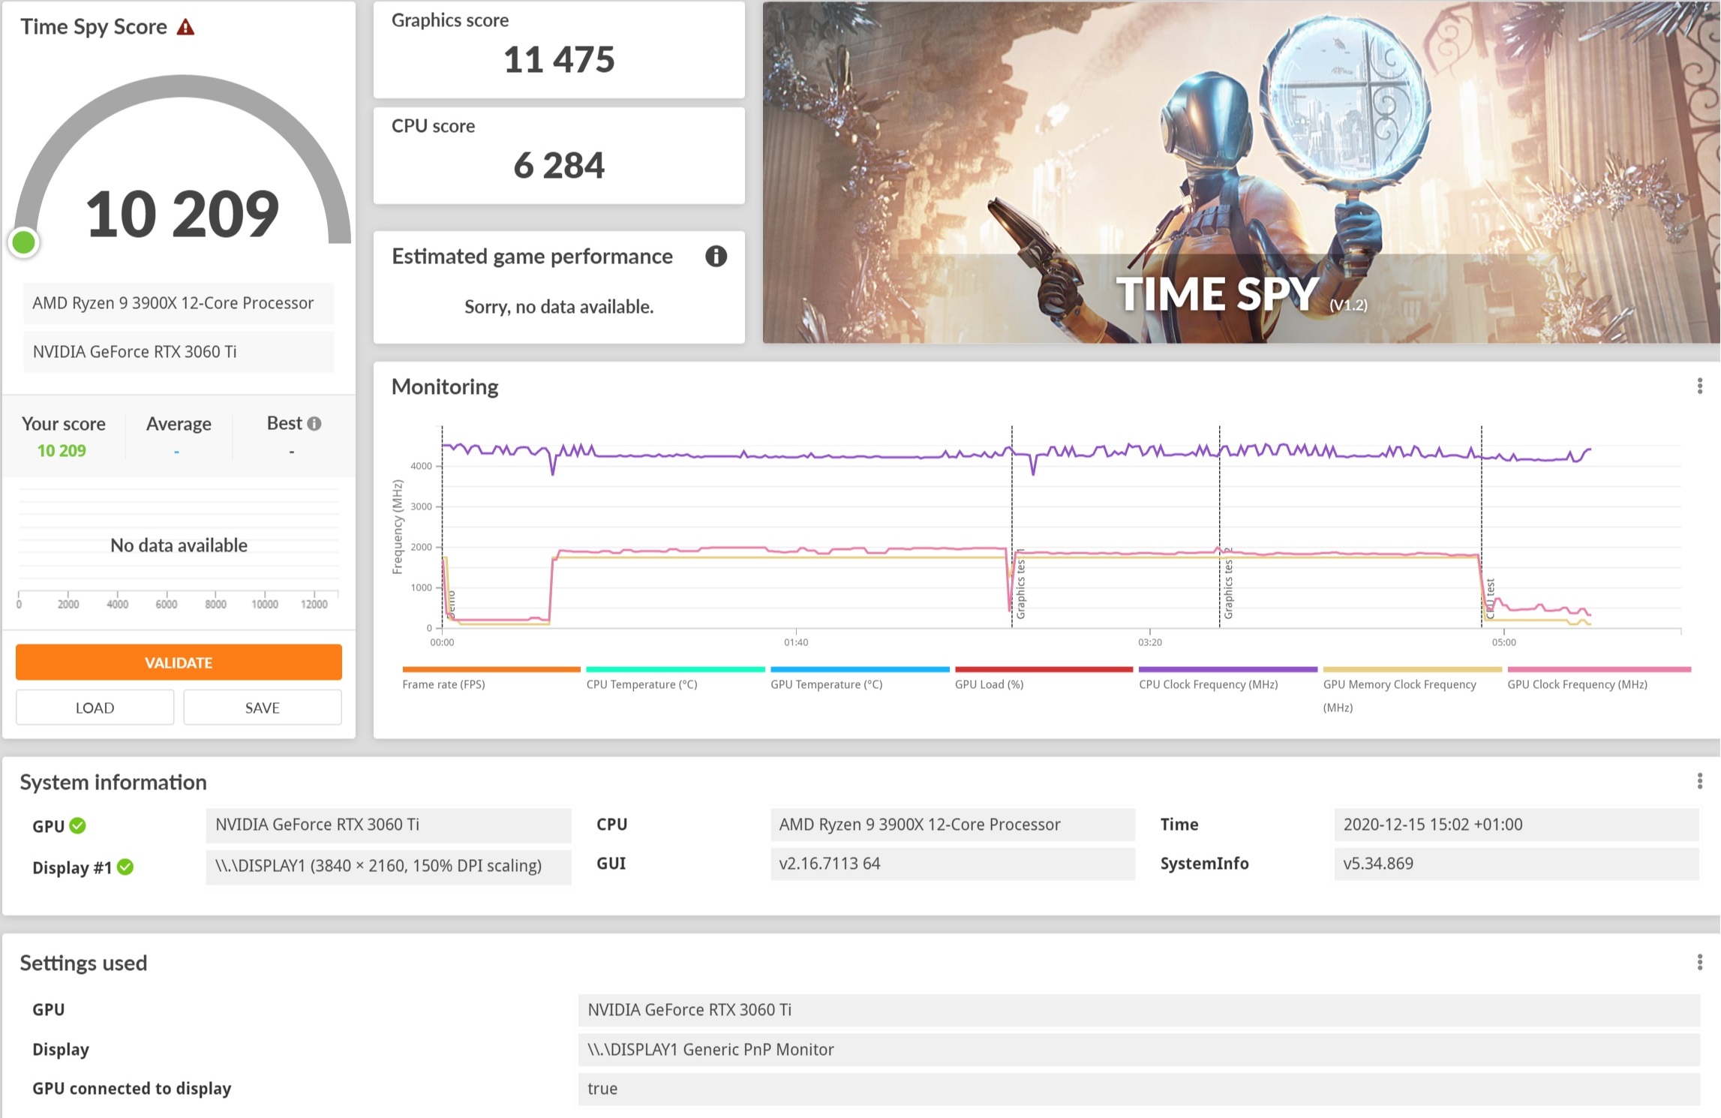Click the GPU connected to display true value
Image resolution: width=1721 pixels, height=1118 pixels.
tap(1139, 1089)
